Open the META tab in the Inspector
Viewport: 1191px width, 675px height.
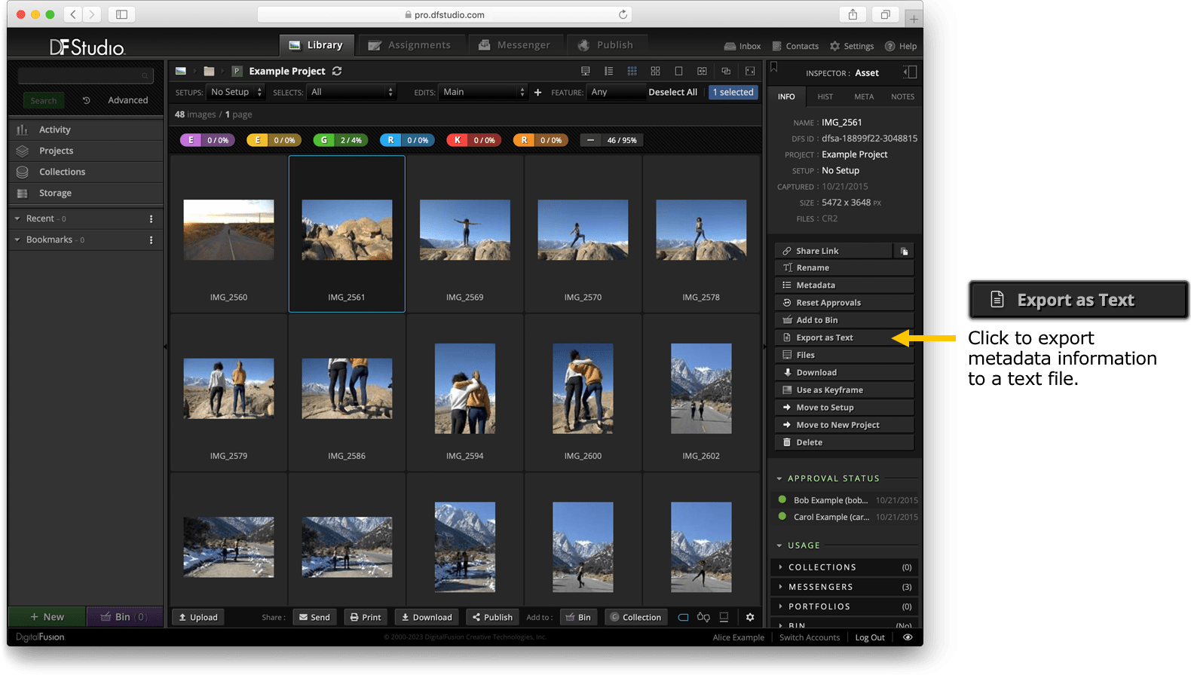tap(864, 96)
